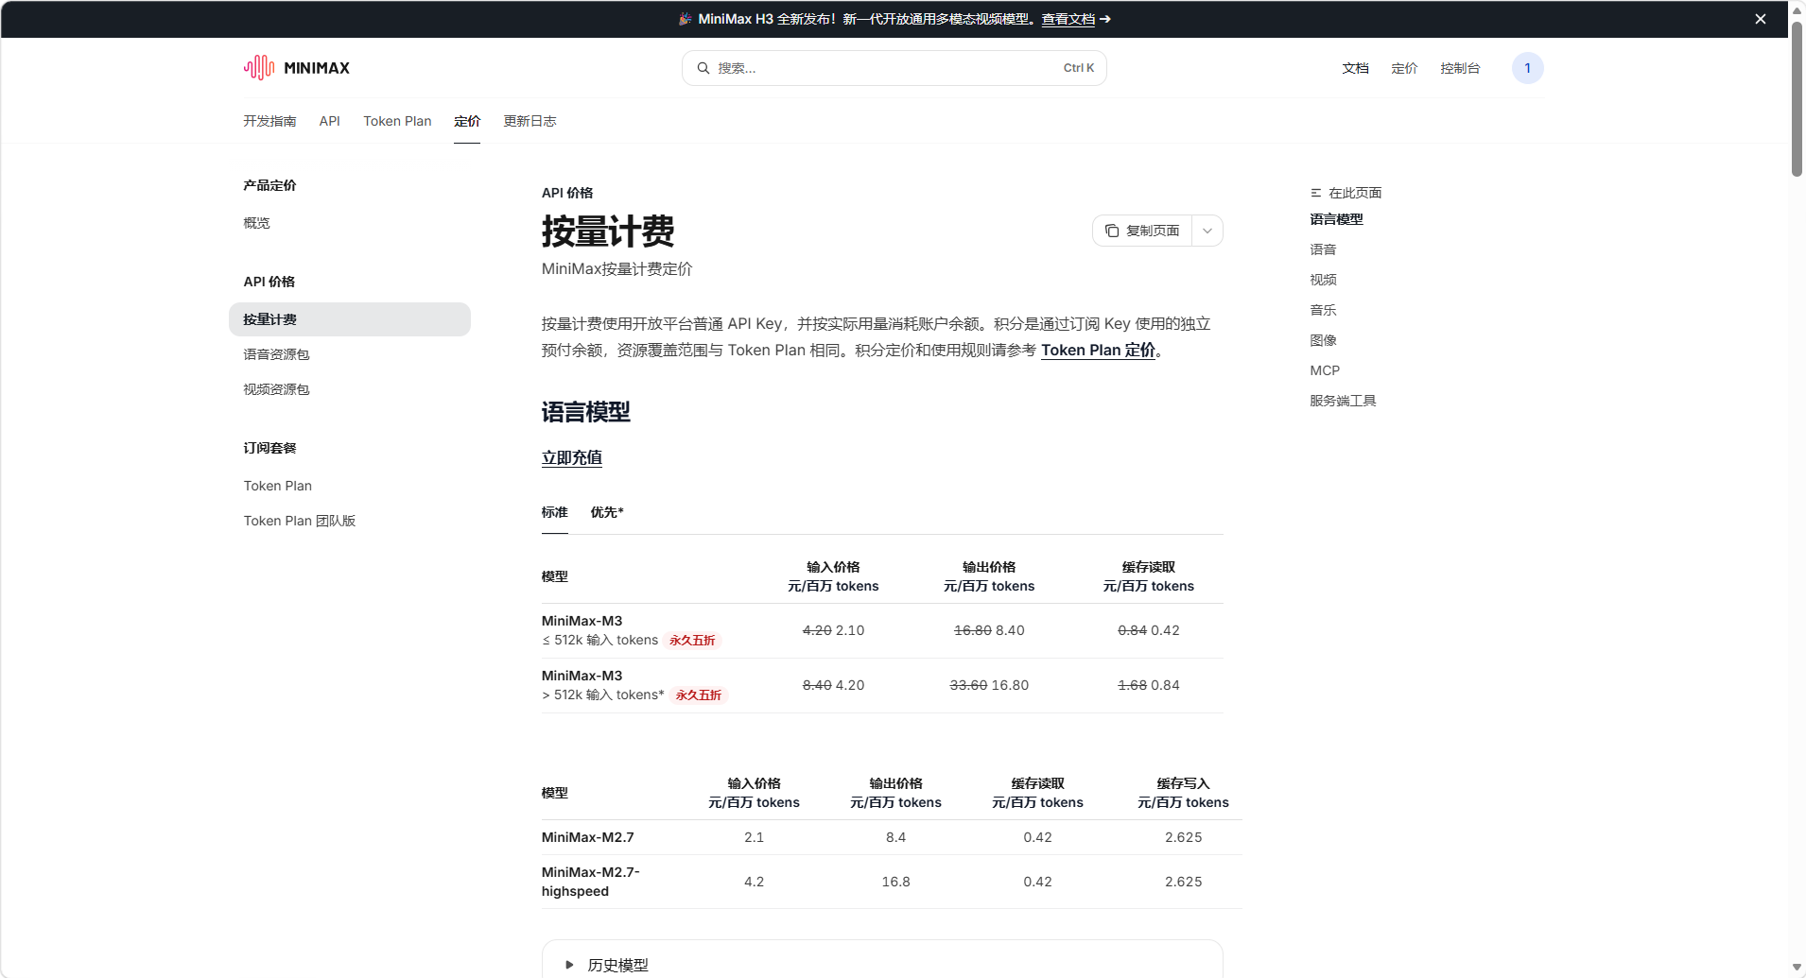Jump to MCP in page outline

point(1325,370)
